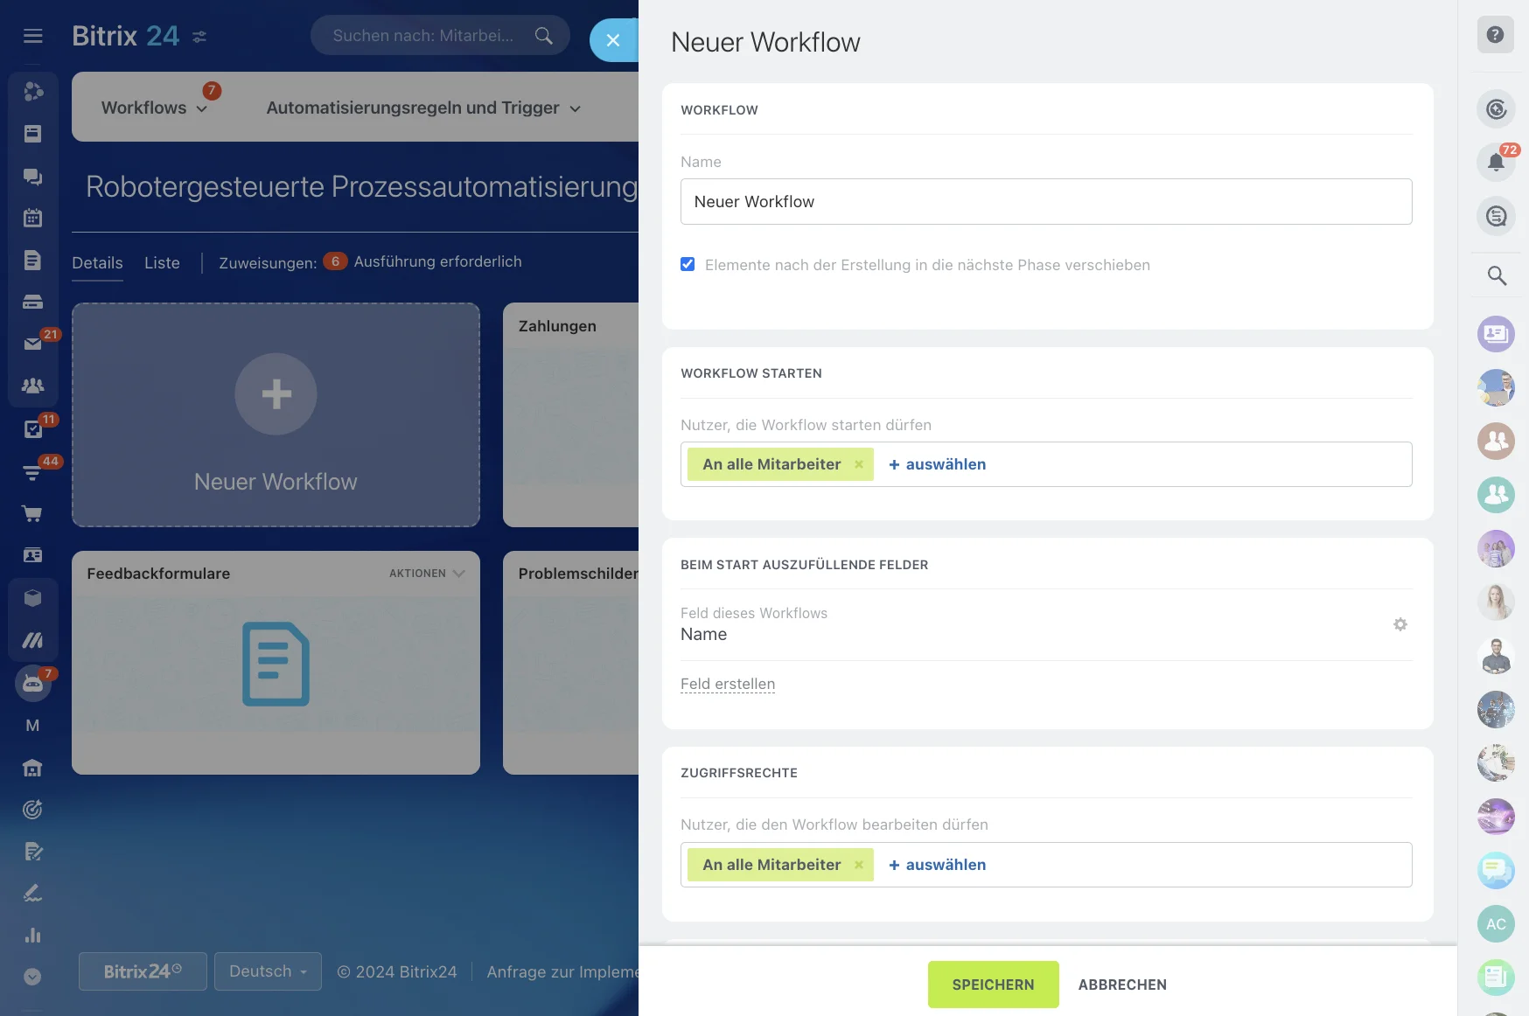Expand the Workflows dropdown menu
This screenshot has width=1529, height=1016.
[155, 108]
